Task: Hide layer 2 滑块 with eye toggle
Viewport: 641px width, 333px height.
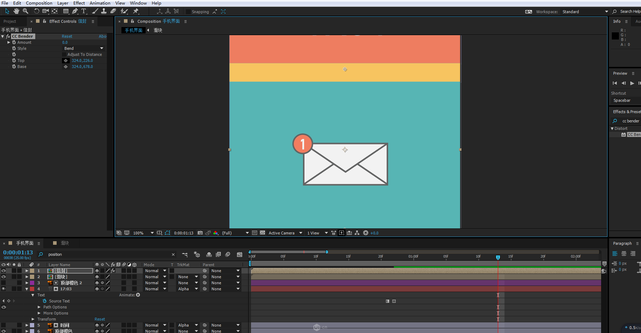Action: [x=4, y=277]
